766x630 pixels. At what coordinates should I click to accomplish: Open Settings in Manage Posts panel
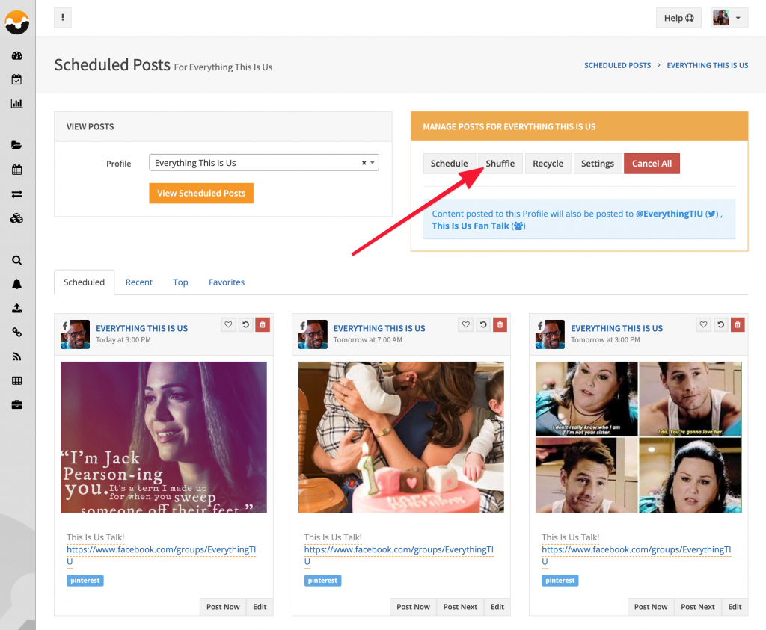click(598, 164)
